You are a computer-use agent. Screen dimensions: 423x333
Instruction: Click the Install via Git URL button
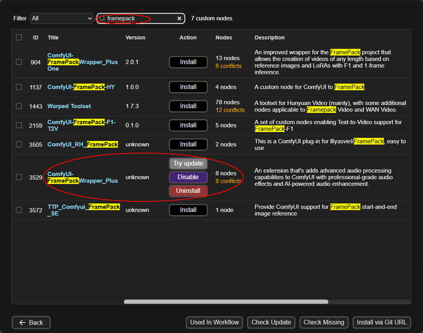tap(382, 322)
